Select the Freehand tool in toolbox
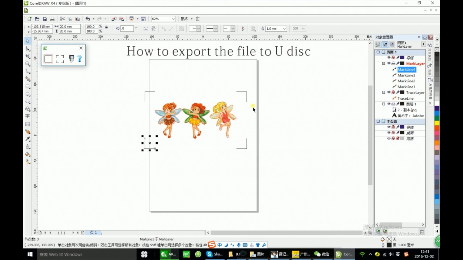Screen dimensions: 463x260 (27, 71)
